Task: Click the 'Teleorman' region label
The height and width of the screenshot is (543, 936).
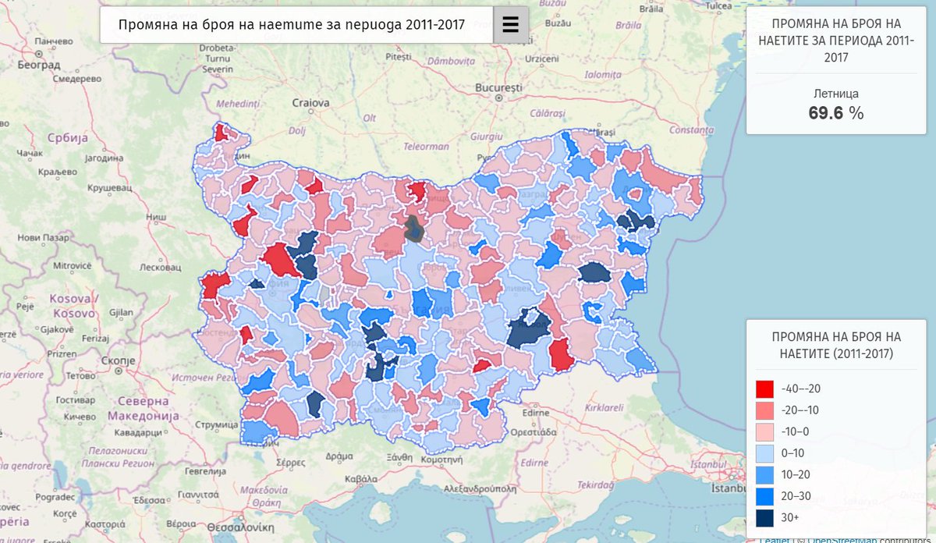Action: click(x=427, y=146)
